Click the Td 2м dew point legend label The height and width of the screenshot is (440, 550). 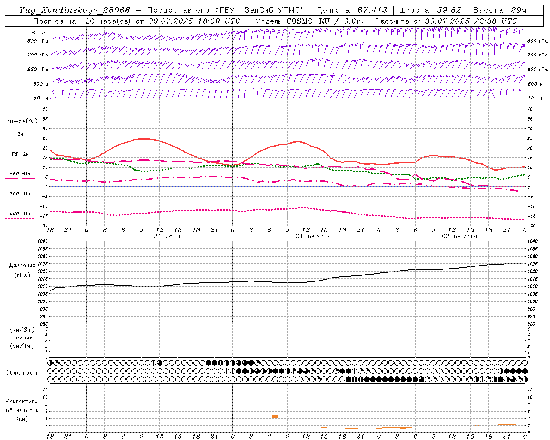[20, 154]
